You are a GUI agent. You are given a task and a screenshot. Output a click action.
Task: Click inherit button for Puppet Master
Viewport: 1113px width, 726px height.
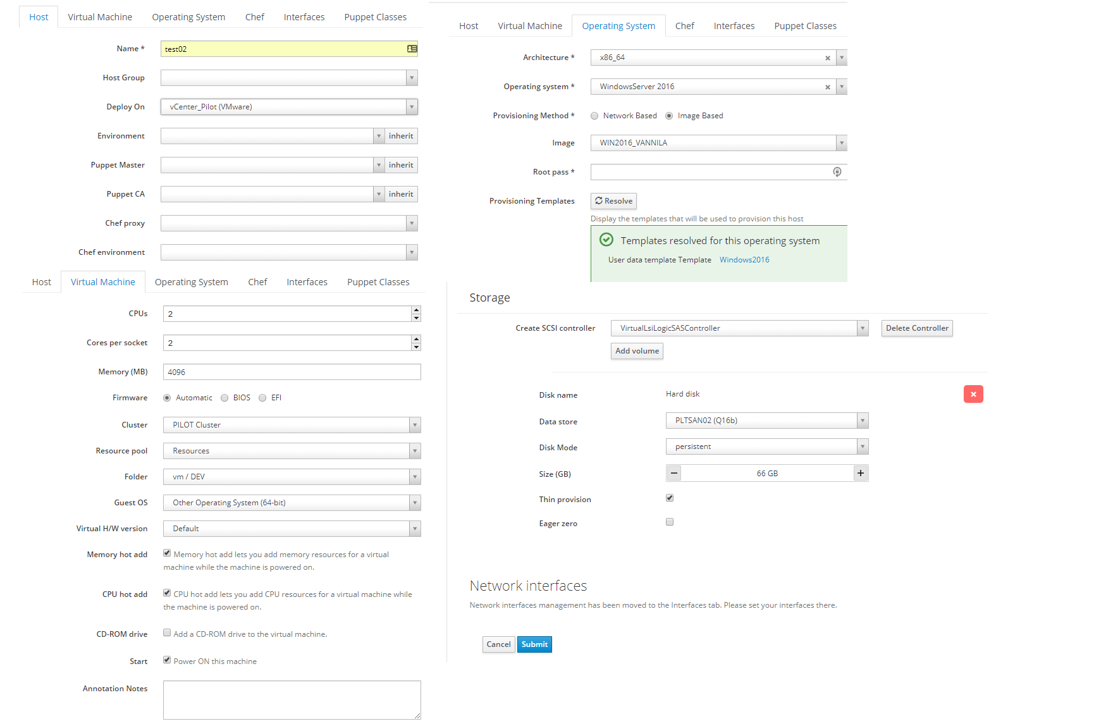401,165
